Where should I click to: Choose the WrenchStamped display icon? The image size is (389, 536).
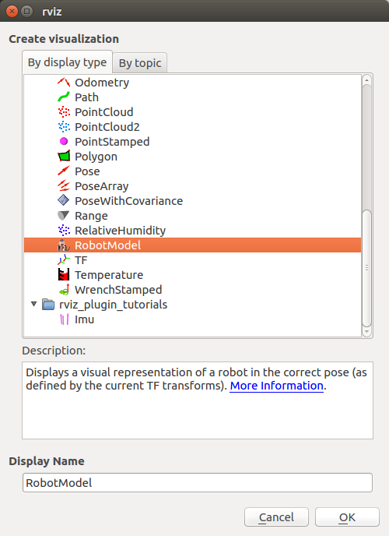(64, 290)
